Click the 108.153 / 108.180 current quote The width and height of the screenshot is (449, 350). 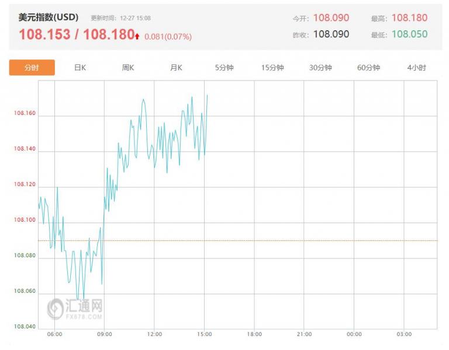click(x=77, y=34)
